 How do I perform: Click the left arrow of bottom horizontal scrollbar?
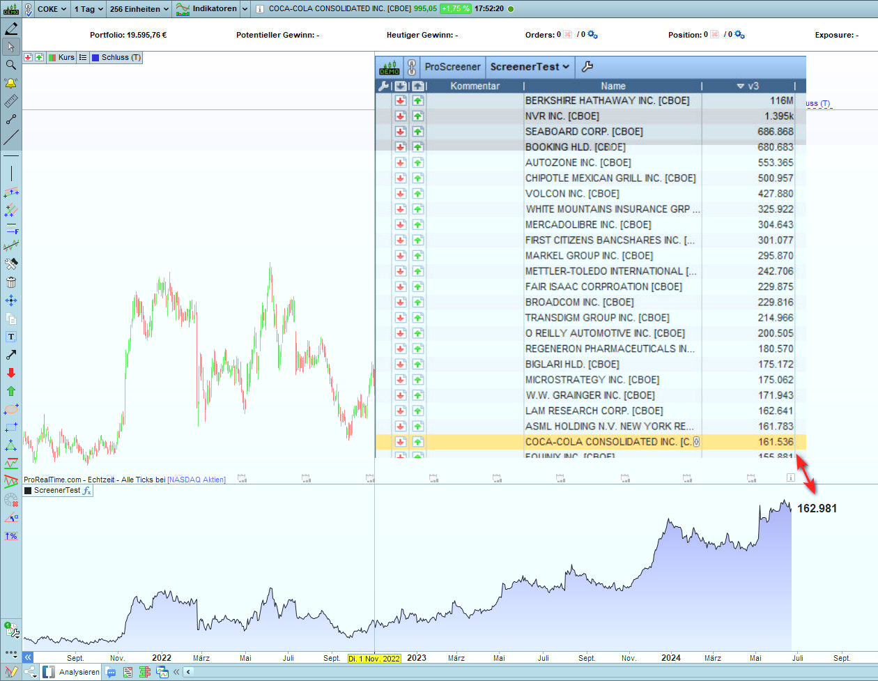pos(188,672)
